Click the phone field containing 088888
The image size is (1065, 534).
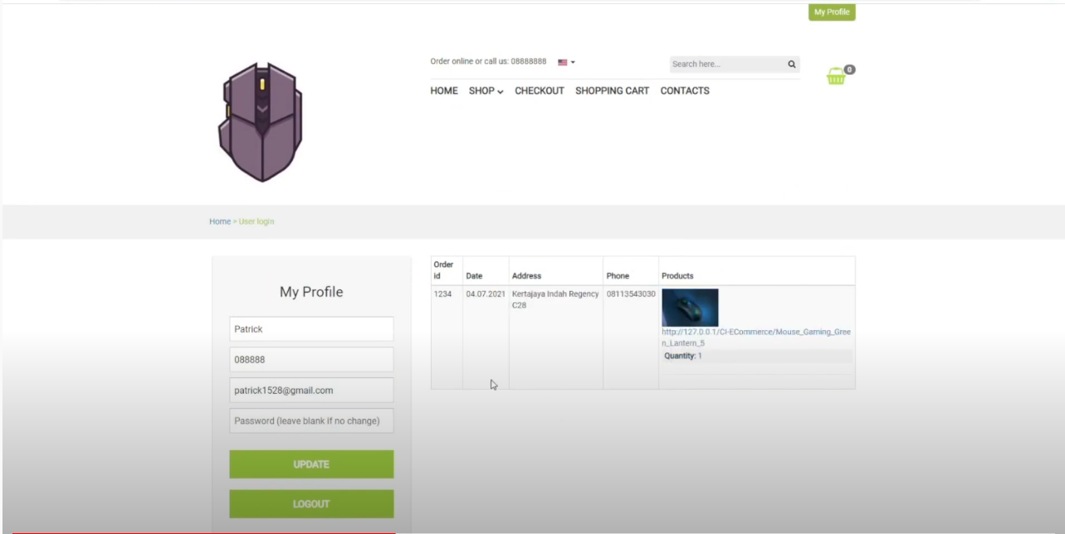pos(311,360)
